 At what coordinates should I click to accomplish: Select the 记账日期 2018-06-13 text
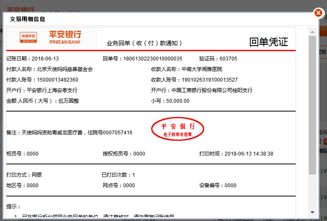click(33, 59)
